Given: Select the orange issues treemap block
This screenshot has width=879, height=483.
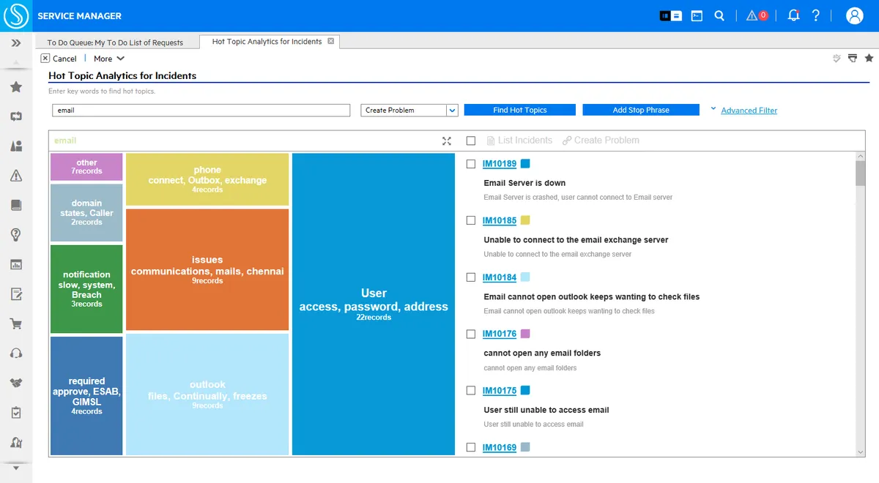Looking at the screenshot, I should [x=207, y=270].
